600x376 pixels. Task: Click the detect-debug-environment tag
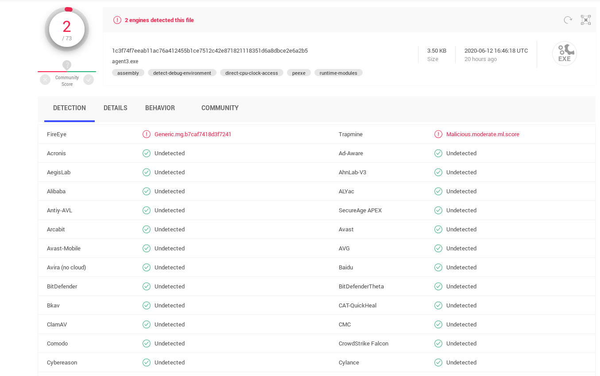click(182, 73)
